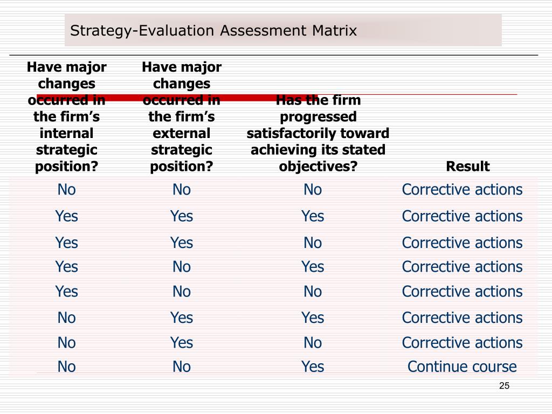552x414 pixels.
Task: Select the second row's external position Yes
Action: 182,216
